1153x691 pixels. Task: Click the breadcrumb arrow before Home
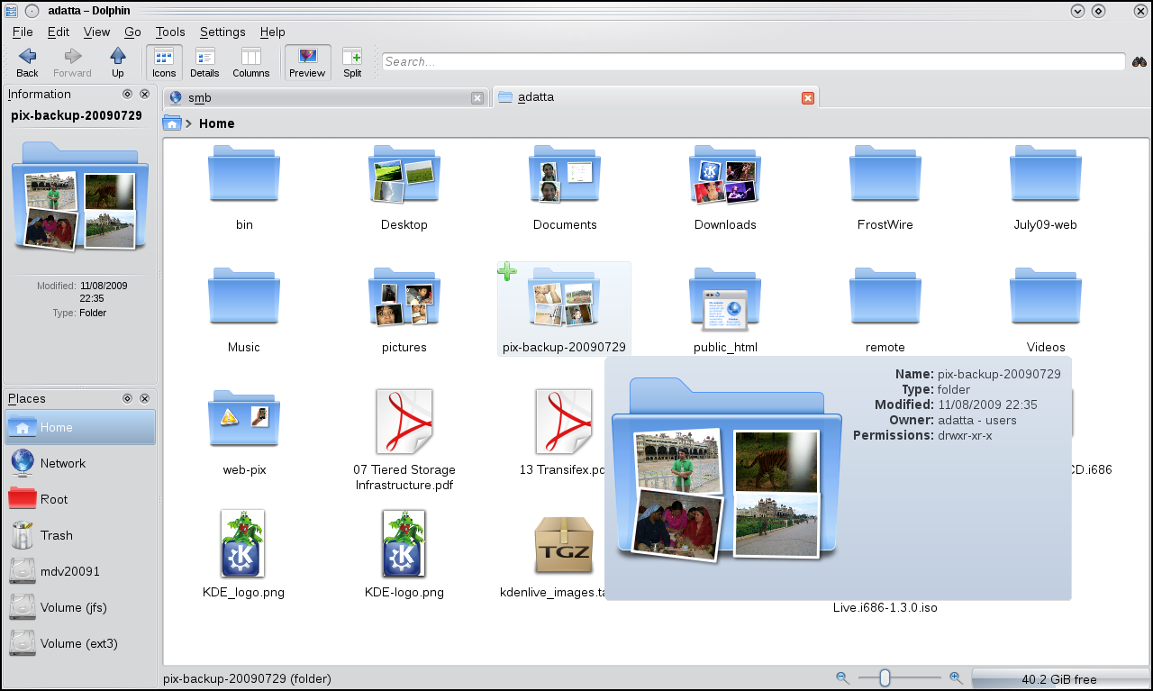pyautogui.click(x=188, y=123)
